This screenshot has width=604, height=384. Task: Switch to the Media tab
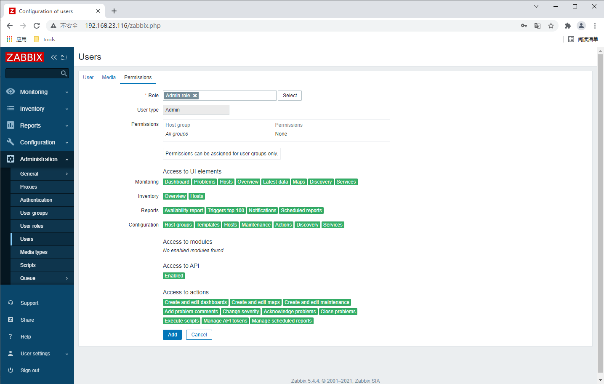pyautogui.click(x=109, y=77)
